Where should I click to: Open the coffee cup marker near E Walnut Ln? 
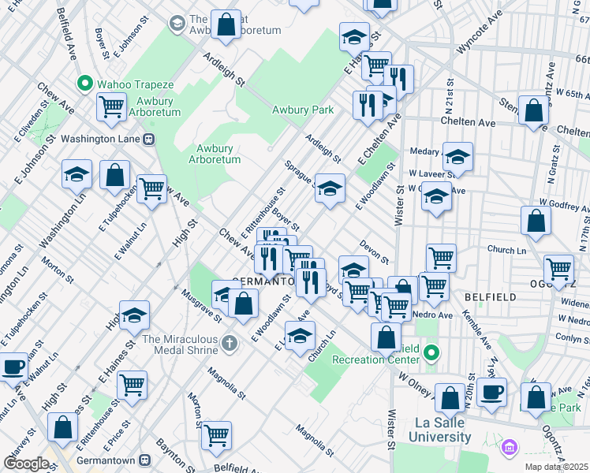pos(14,367)
